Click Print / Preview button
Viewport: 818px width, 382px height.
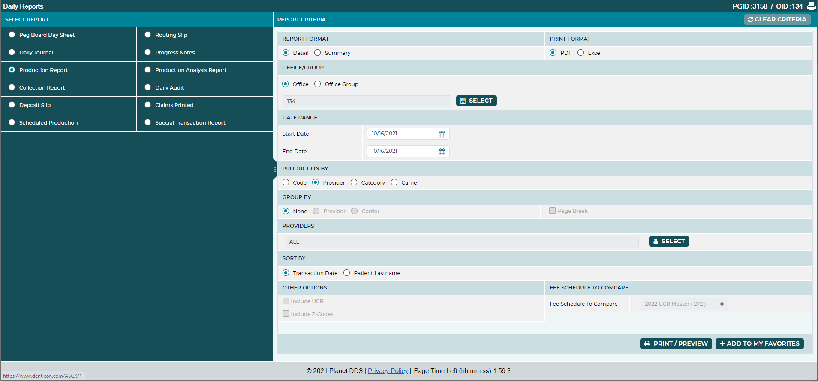[x=676, y=343]
